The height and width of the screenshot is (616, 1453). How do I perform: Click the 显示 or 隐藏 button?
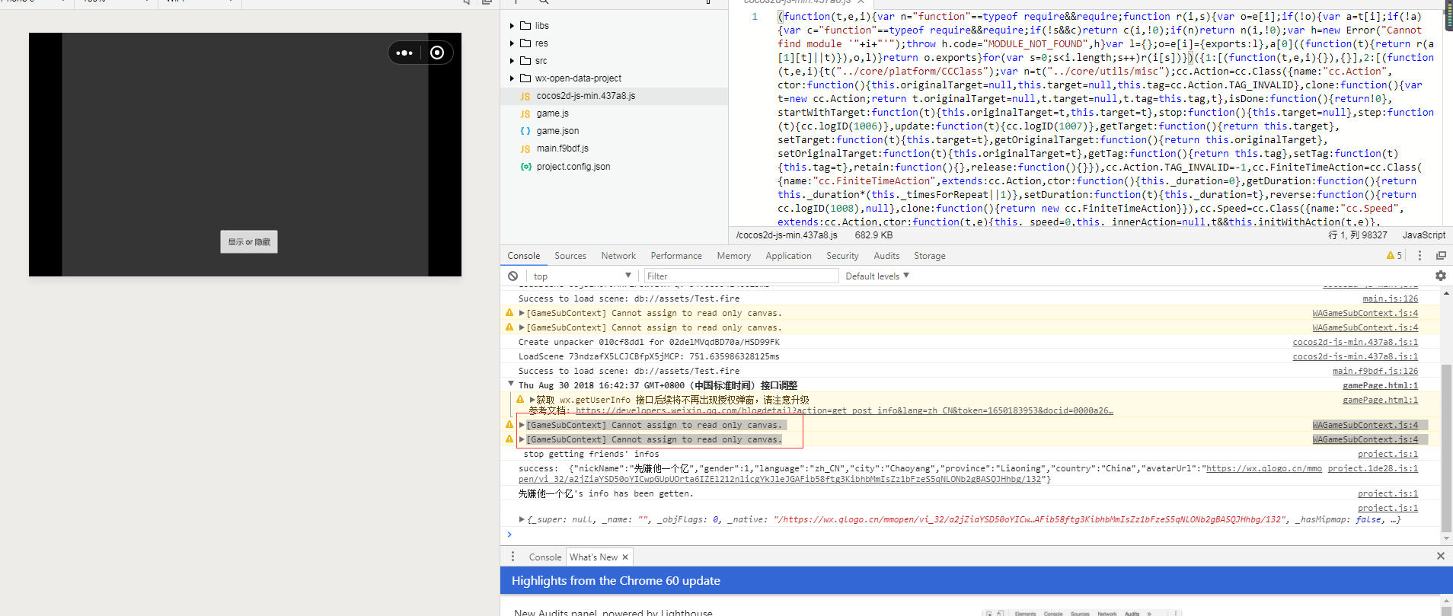[249, 241]
